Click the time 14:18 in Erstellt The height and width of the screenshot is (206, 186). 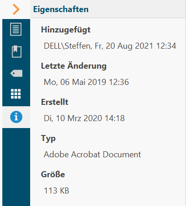pos(115,118)
